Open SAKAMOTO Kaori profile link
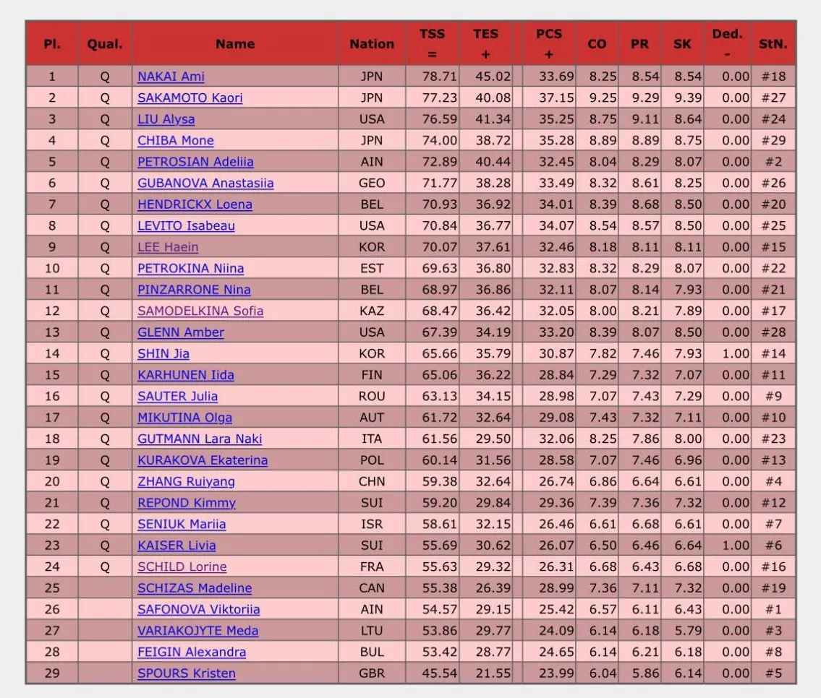Image resolution: width=821 pixels, height=698 pixels. (190, 98)
